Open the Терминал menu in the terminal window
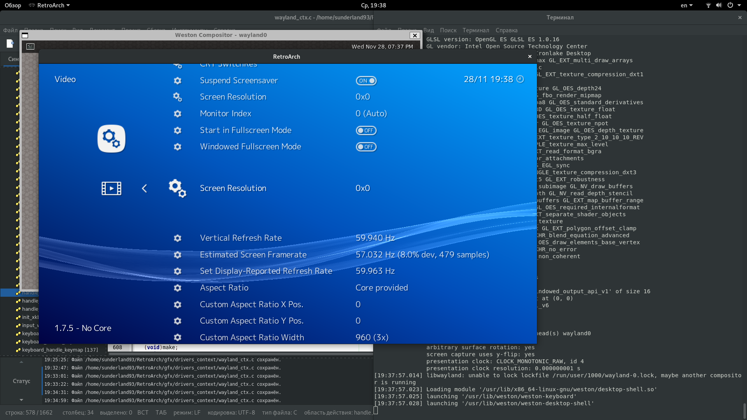747x420 pixels. coord(476,30)
